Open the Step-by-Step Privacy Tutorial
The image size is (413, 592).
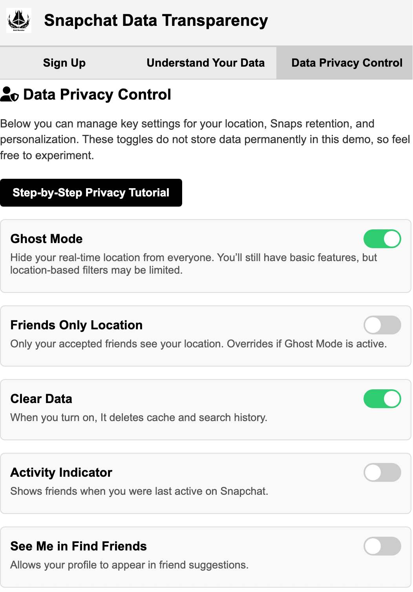coord(91,192)
